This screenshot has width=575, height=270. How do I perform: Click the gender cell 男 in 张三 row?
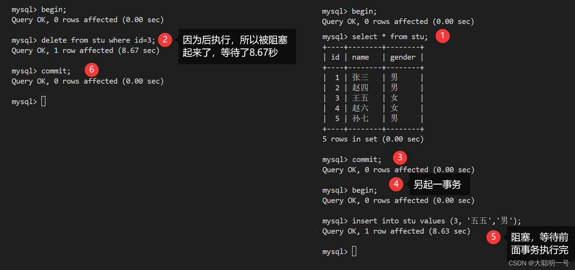394,77
